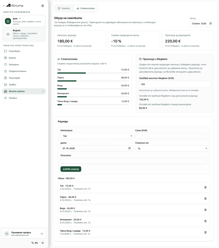Viewport: 219px width, 248px height.
Task: Click the back arrow beside Atriuma logo
Action: click(x=4, y=6)
